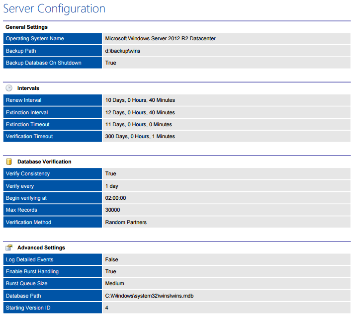Click the Log Detailed Events label
Image resolution: width=354 pixels, height=316 pixels.
[x=29, y=260]
